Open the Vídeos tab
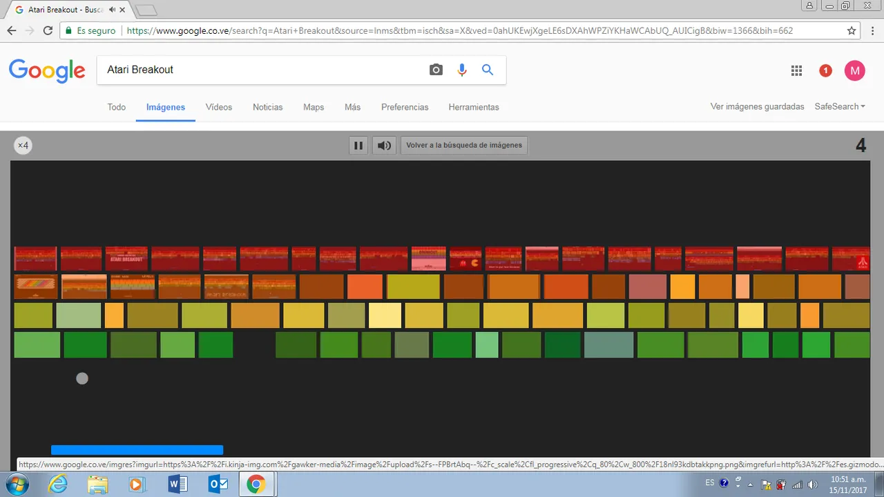The image size is (884, 497). pos(219,107)
